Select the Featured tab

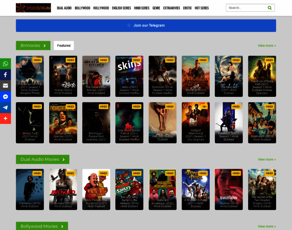[64, 46]
